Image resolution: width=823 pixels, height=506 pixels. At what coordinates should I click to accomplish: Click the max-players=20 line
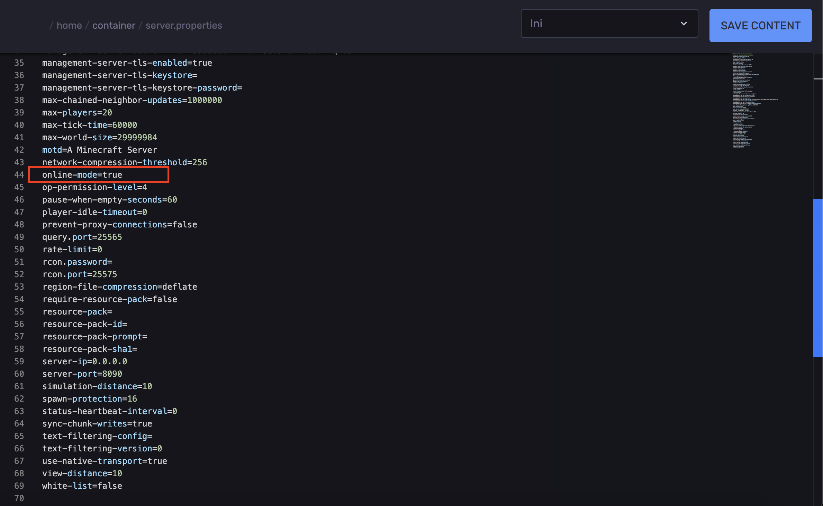77,113
